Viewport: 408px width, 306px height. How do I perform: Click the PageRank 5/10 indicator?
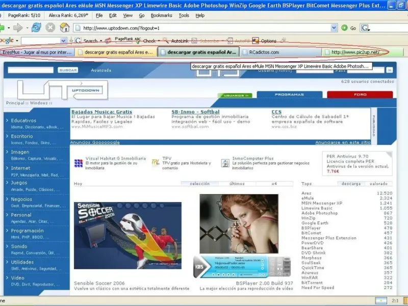[24, 16]
